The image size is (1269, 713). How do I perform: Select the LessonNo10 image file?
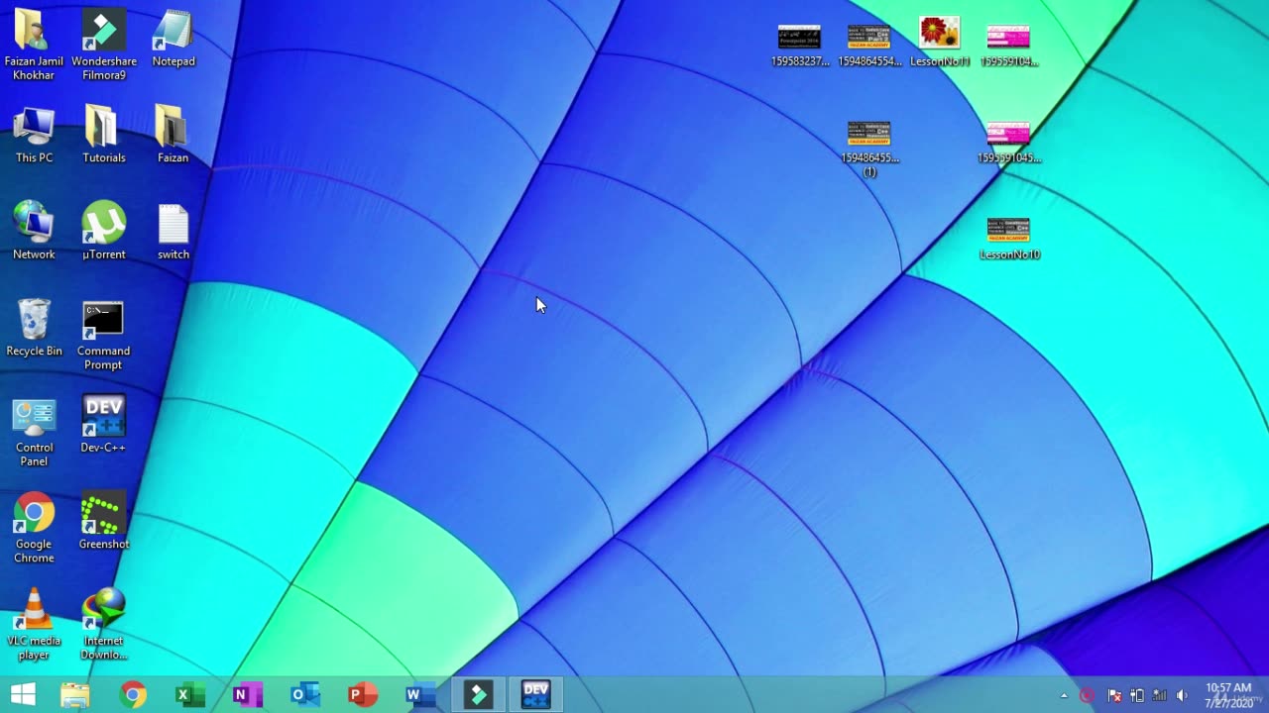[x=1008, y=238]
